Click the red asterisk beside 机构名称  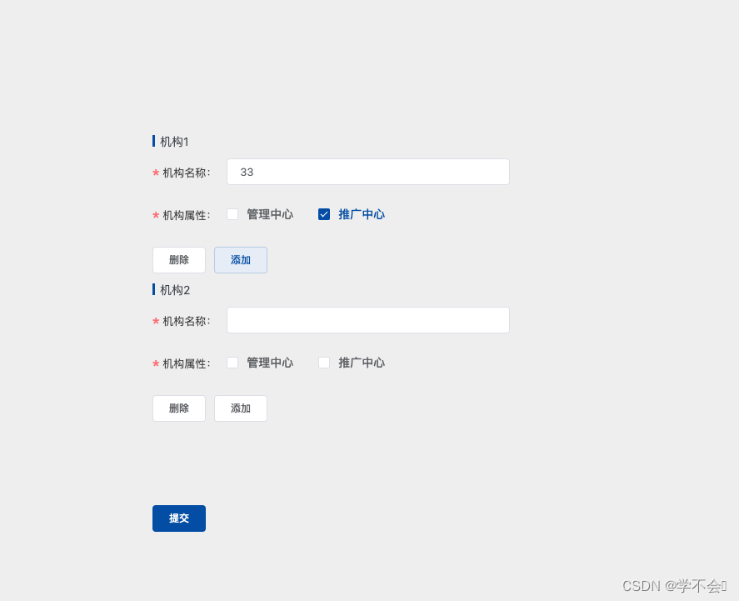[155, 173]
